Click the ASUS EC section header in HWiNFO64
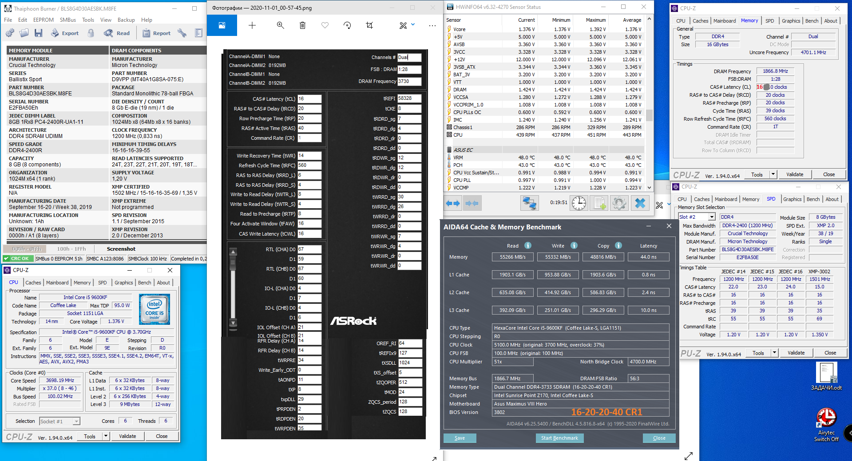 pos(545,150)
